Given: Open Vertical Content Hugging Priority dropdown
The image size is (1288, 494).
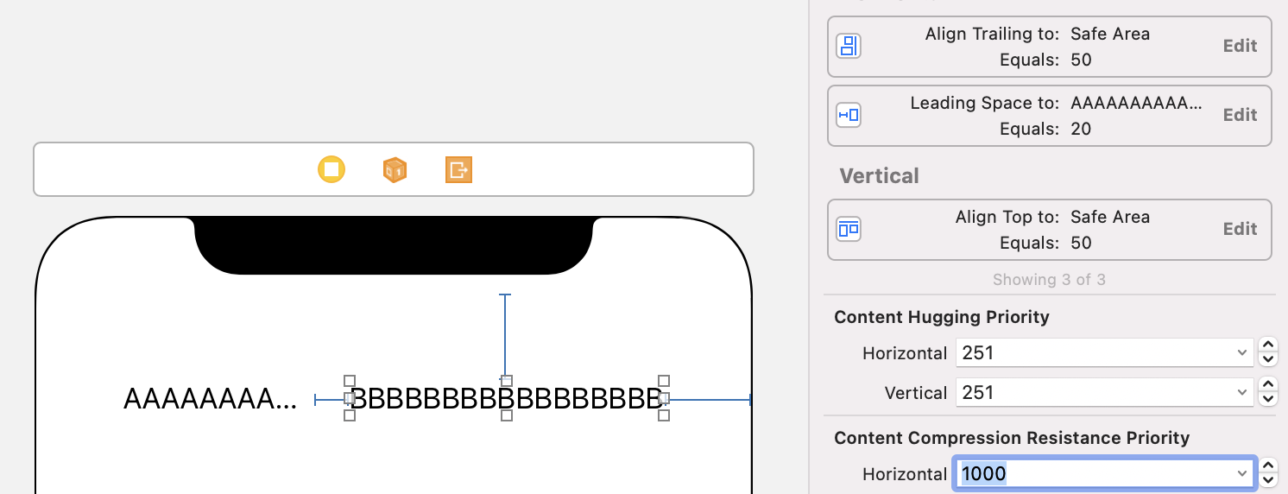Looking at the screenshot, I should click(1242, 392).
